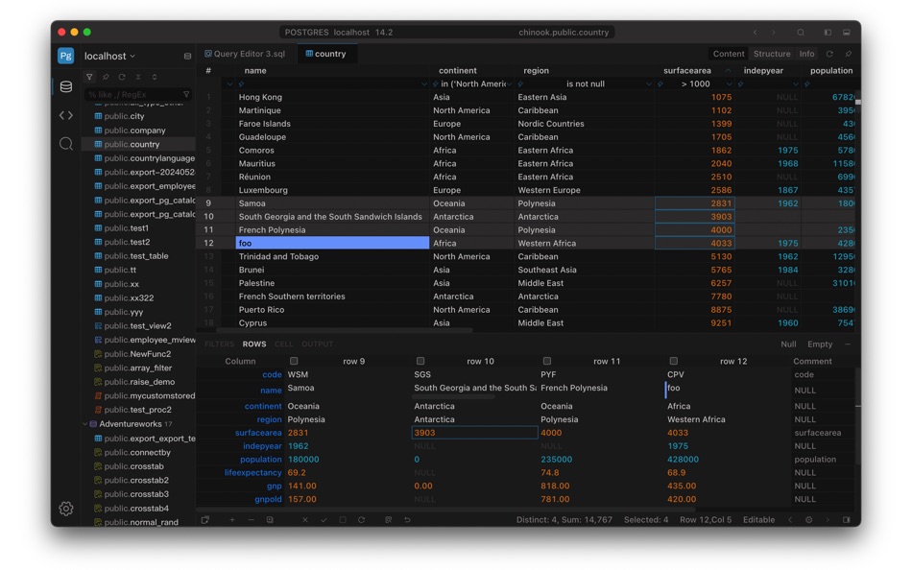Pin the country tab using pin icon
Image resolution: width=912 pixels, height=570 pixels.
pyautogui.click(x=848, y=54)
